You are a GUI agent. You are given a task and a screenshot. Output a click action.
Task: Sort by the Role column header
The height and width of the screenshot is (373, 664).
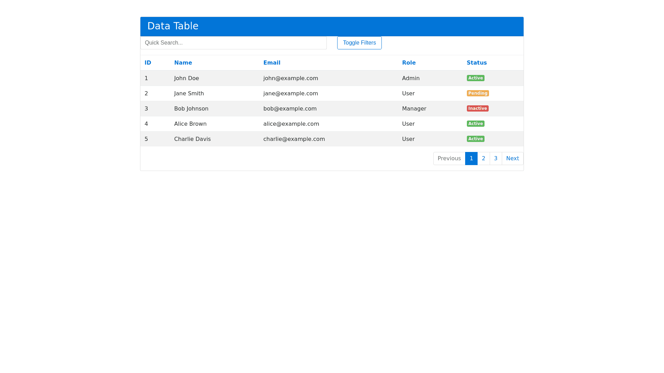coord(409,63)
